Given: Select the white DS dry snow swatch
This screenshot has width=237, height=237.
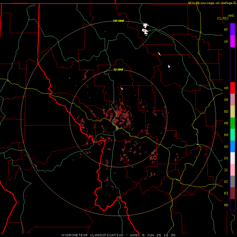Looking at the screenshot, I should tap(233, 158).
